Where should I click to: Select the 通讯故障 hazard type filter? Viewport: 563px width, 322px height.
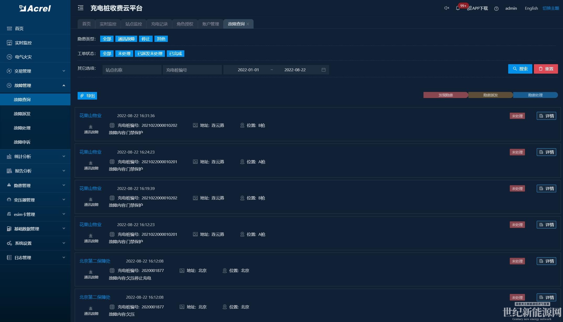click(126, 39)
